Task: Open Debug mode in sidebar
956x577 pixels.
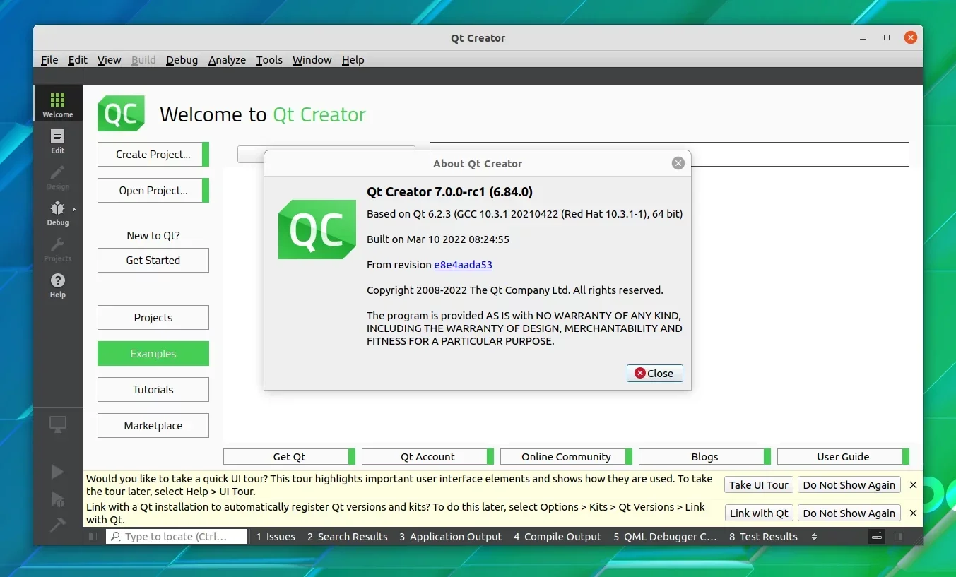Action: (x=58, y=213)
